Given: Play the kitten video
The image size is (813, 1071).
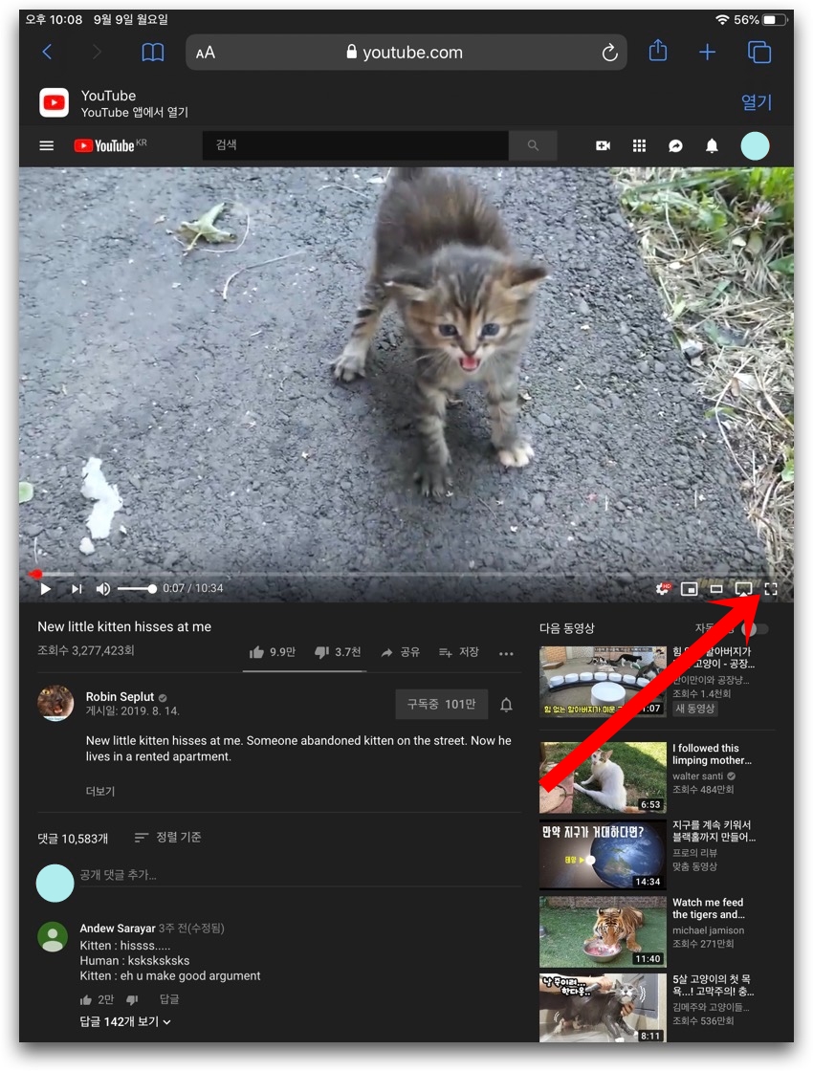Looking at the screenshot, I should click(x=45, y=589).
